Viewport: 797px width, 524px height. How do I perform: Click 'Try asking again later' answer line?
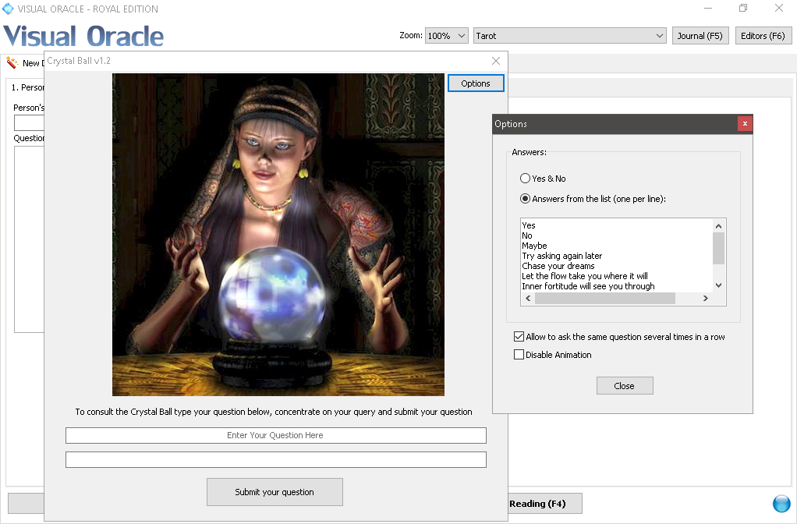pos(561,256)
